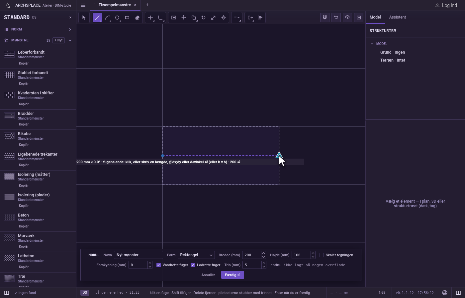The image size is (465, 298).
Task: Add a new tab with plus button
Action: pyautogui.click(x=147, y=5)
